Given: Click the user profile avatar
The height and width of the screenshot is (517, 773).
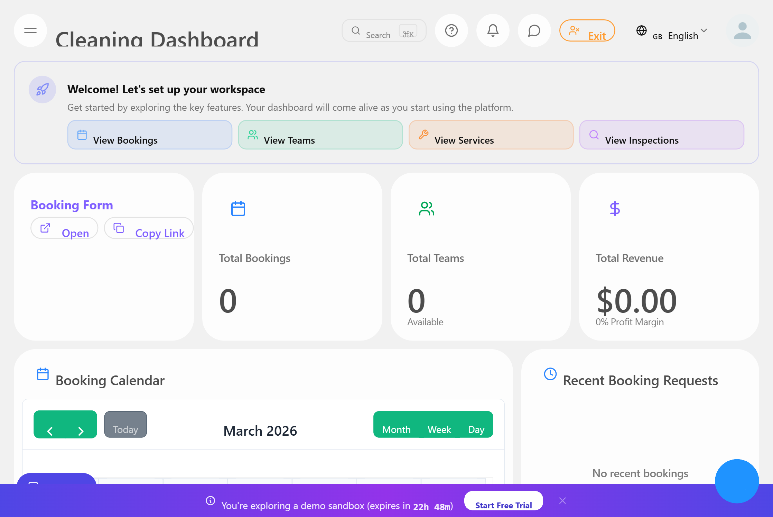Looking at the screenshot, I should (x=742, y=30).
